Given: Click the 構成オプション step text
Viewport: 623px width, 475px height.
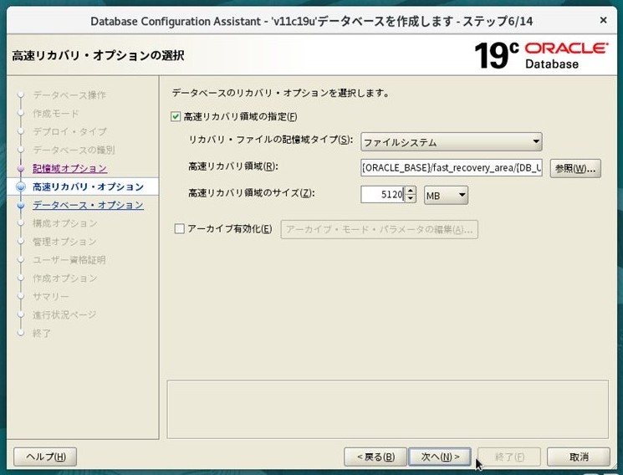Looking at the screenshot, I should 64,223.
